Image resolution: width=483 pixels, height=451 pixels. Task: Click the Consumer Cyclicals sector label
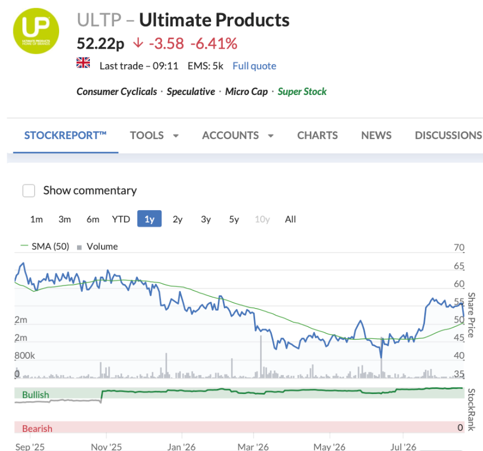point(117,92)
